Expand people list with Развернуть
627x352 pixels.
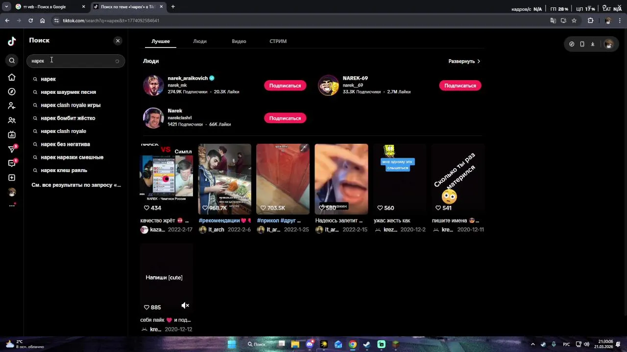[464, 61]
